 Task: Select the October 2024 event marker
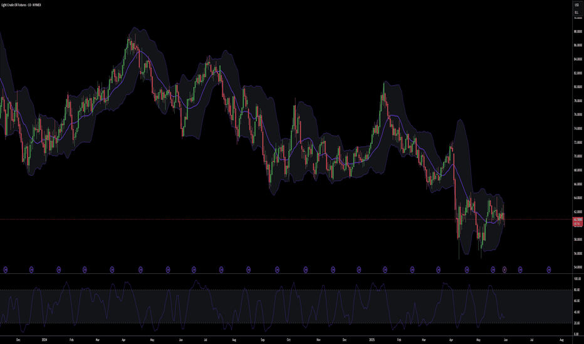pyautogui.click(x=306, y=270)
